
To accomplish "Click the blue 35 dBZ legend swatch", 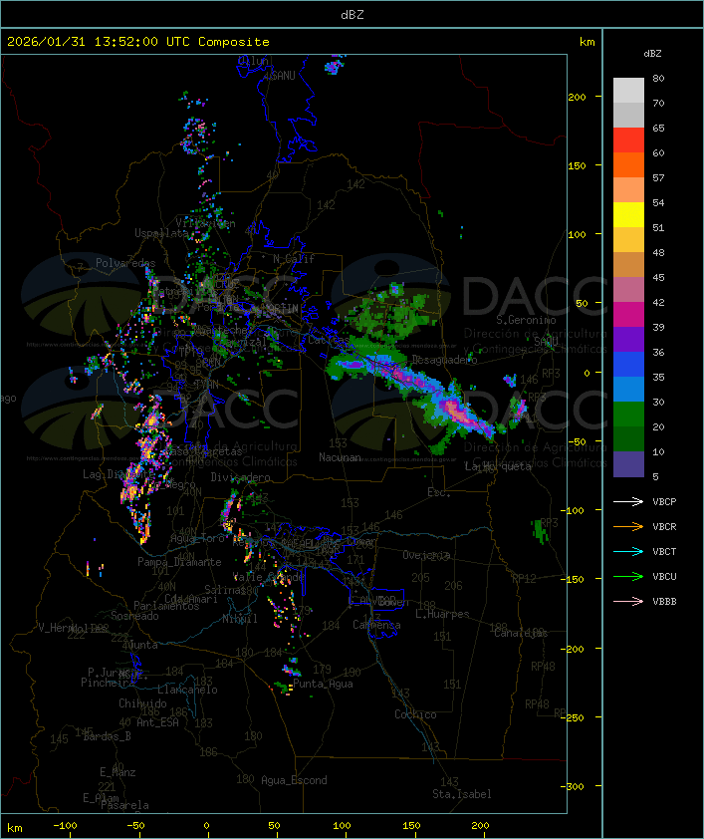I will coord(628,364).
